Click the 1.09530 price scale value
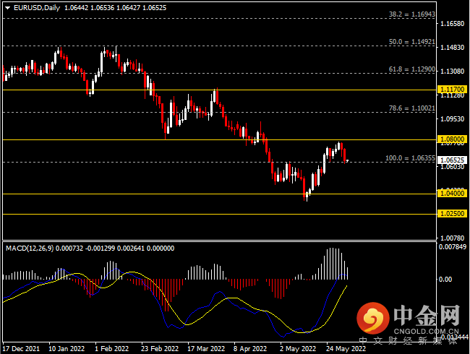The height and width of the screenshot is (354, 470). click(453, 119)
